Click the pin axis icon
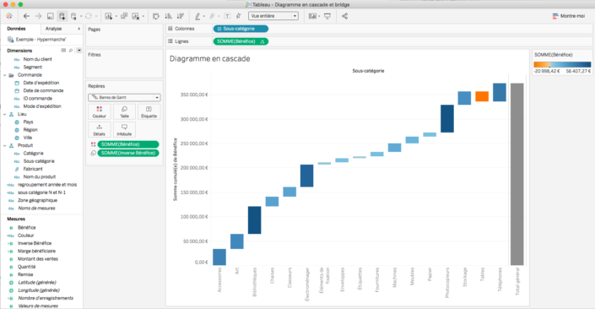Image resolution: width=595 pixels, height=309 pixels. (238, 16)
